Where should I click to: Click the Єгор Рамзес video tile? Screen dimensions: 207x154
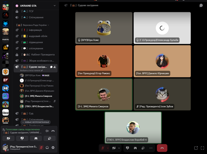(x=104, y=61)
